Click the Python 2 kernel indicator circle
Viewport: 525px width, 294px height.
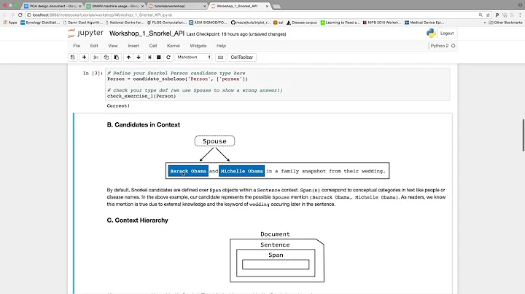pos(453,46)
